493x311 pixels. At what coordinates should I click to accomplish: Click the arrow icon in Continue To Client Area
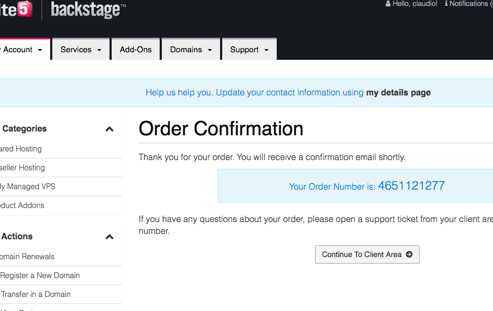(x=409, y=254)
